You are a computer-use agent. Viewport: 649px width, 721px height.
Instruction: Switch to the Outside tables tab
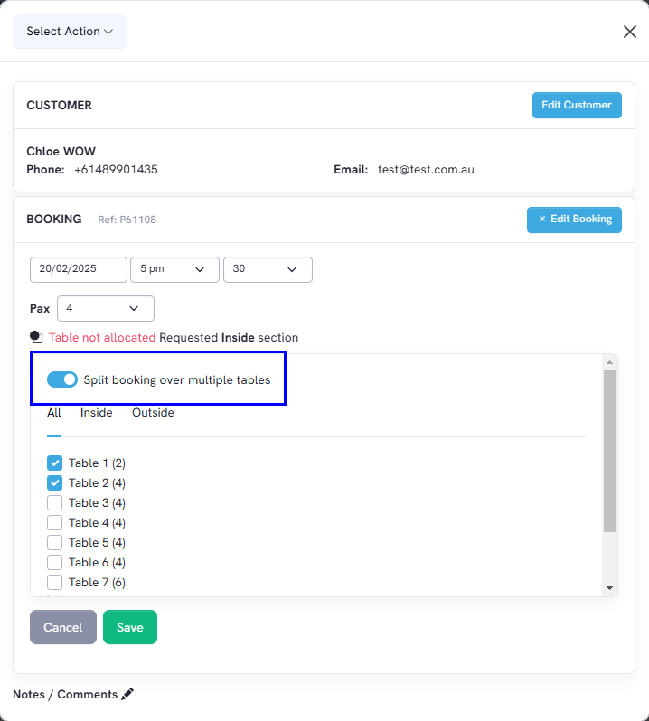coord(153,413)
